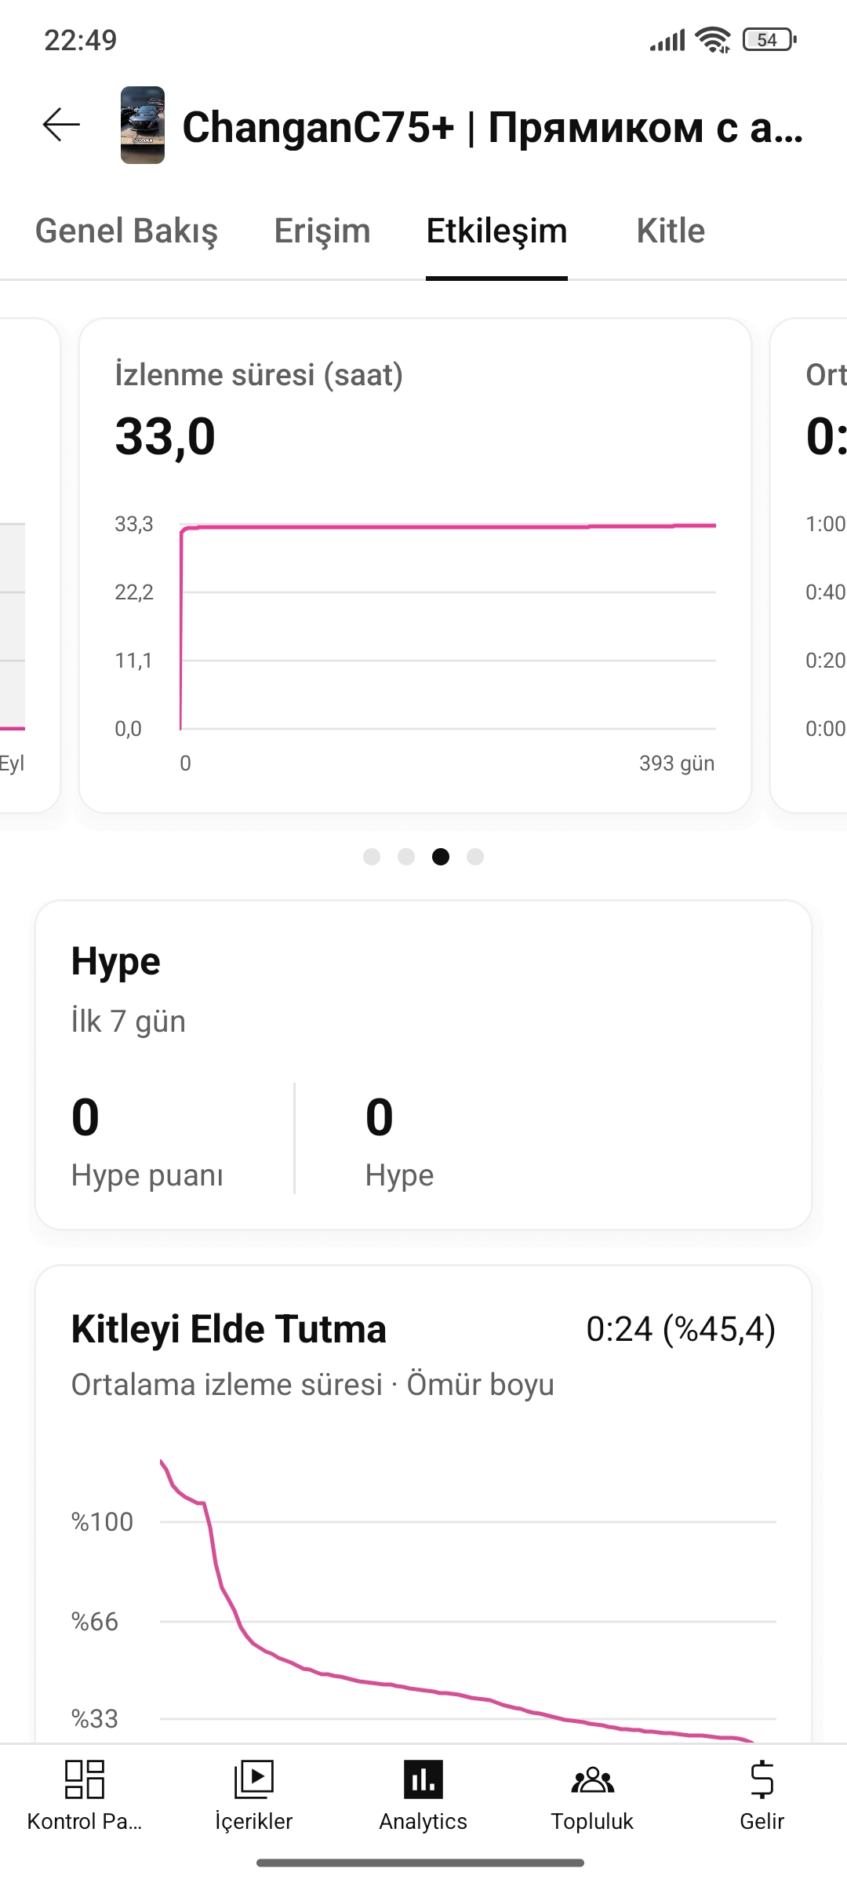Select the first carousel page dot
Screen dimensions: 847x1883
click(372, 857)
